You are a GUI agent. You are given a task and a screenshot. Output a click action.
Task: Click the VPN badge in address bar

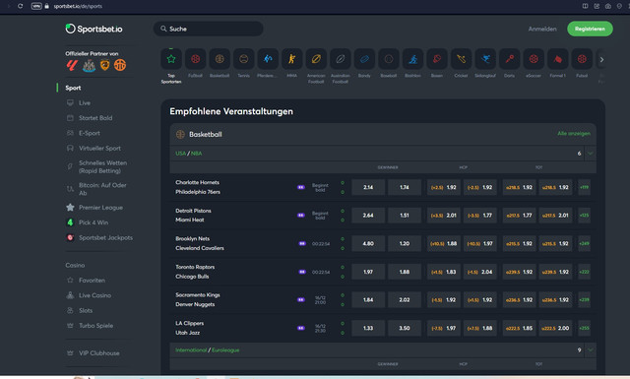(36, 6)
